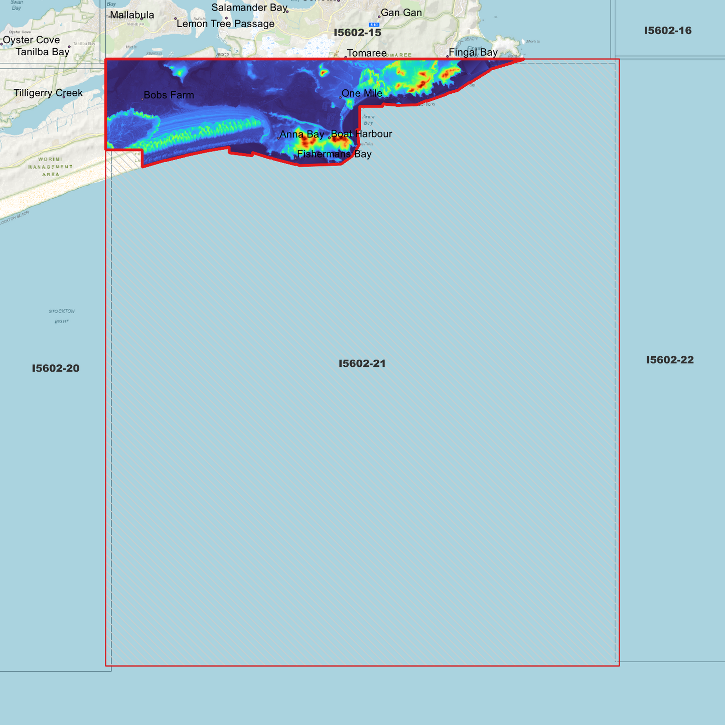Select the I5602-22 map tile
This screenshot has width=725, height=725.
pyautogui.click(x=669, y=359)
